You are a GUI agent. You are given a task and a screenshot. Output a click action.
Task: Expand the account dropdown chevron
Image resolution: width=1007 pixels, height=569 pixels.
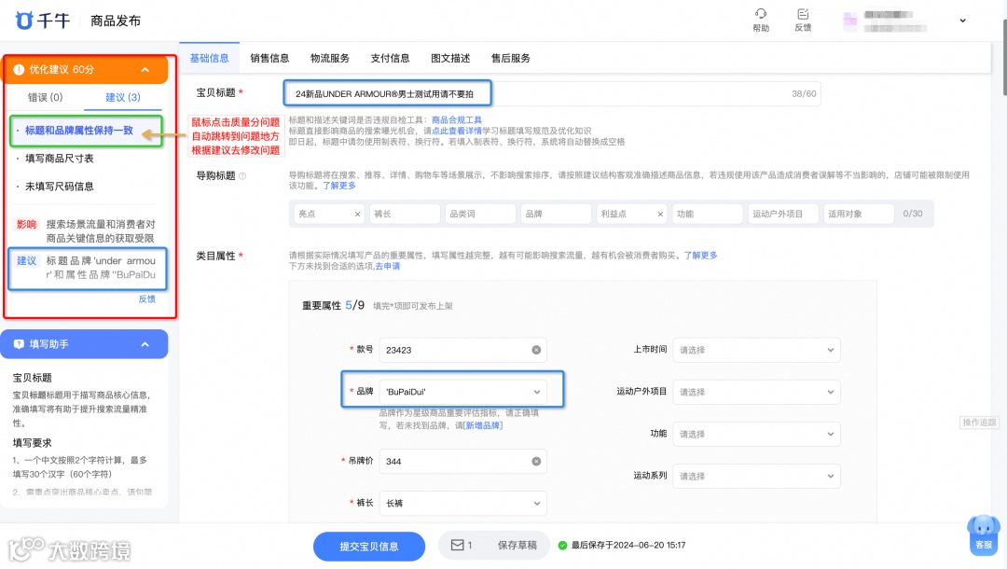click(x=962, y=21)
